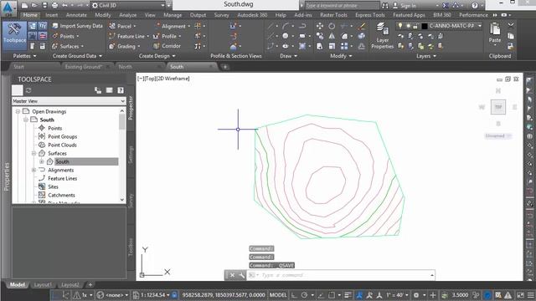Expand the South surface tree node
The height and width of the screenshot is (301, 536).
pyautogui.click(x=42, y=161)
